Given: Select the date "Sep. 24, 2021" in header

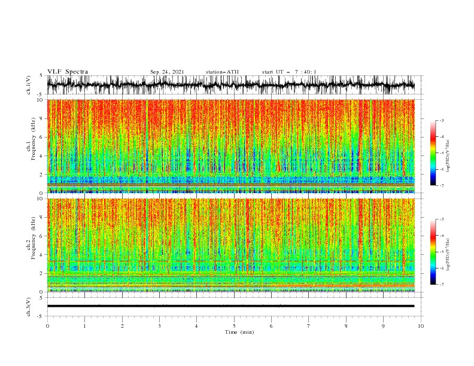Looking at the screenshot, I should click(x=167, y=72).
